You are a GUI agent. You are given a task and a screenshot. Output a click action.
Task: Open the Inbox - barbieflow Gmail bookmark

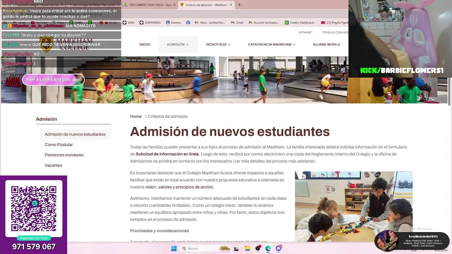(210, 23)
